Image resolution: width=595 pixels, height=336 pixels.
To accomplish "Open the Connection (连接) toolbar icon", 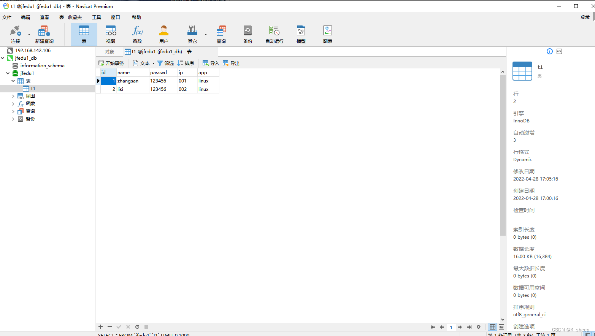I will [x=16, y=34].
